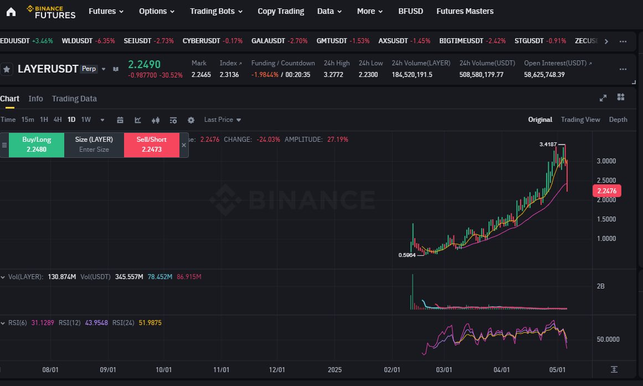
Task: Click Sell/Short at 2.2473
Action: (152, 145)
